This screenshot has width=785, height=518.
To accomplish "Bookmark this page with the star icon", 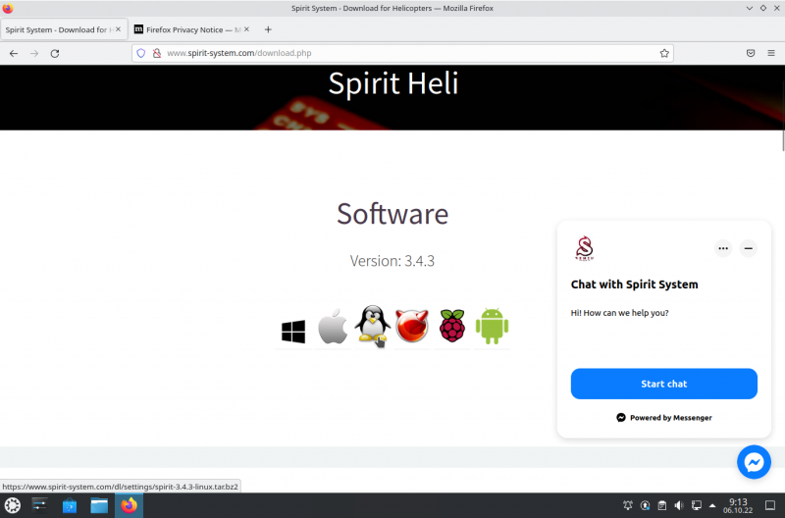I will pyautogui.click(x=664, y=53).
